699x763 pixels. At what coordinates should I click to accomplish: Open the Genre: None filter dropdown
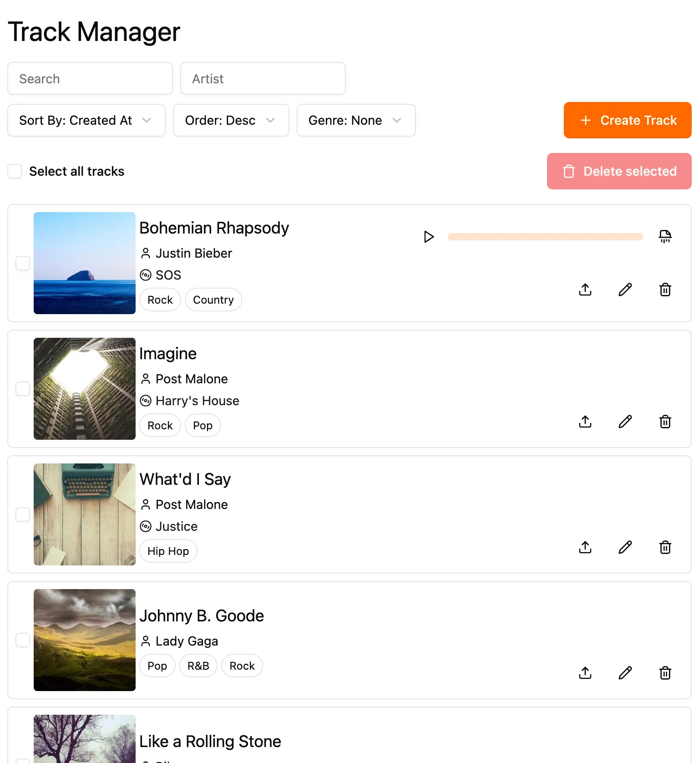[x=356, y=120]
